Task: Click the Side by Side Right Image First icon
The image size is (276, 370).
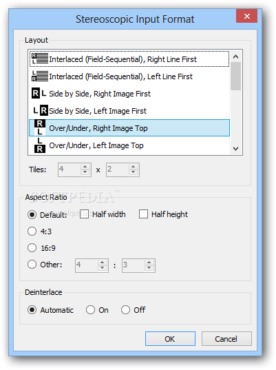Action: click(39, 93)
